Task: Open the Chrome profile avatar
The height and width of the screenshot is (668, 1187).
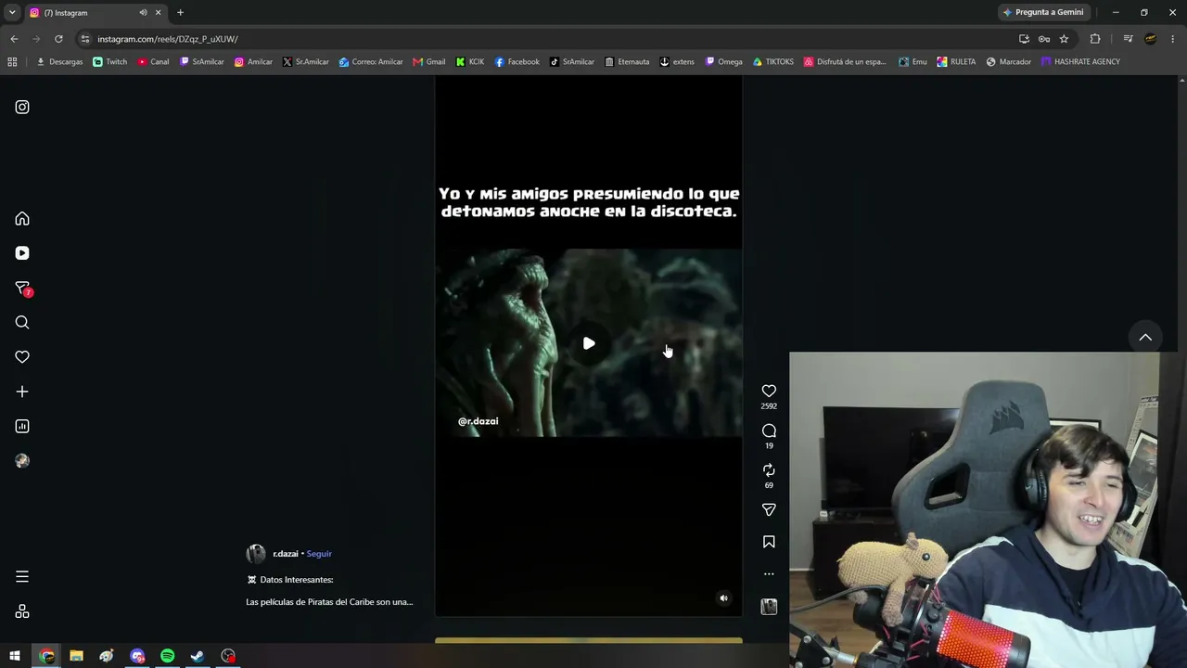Action: coord(1151,39)
